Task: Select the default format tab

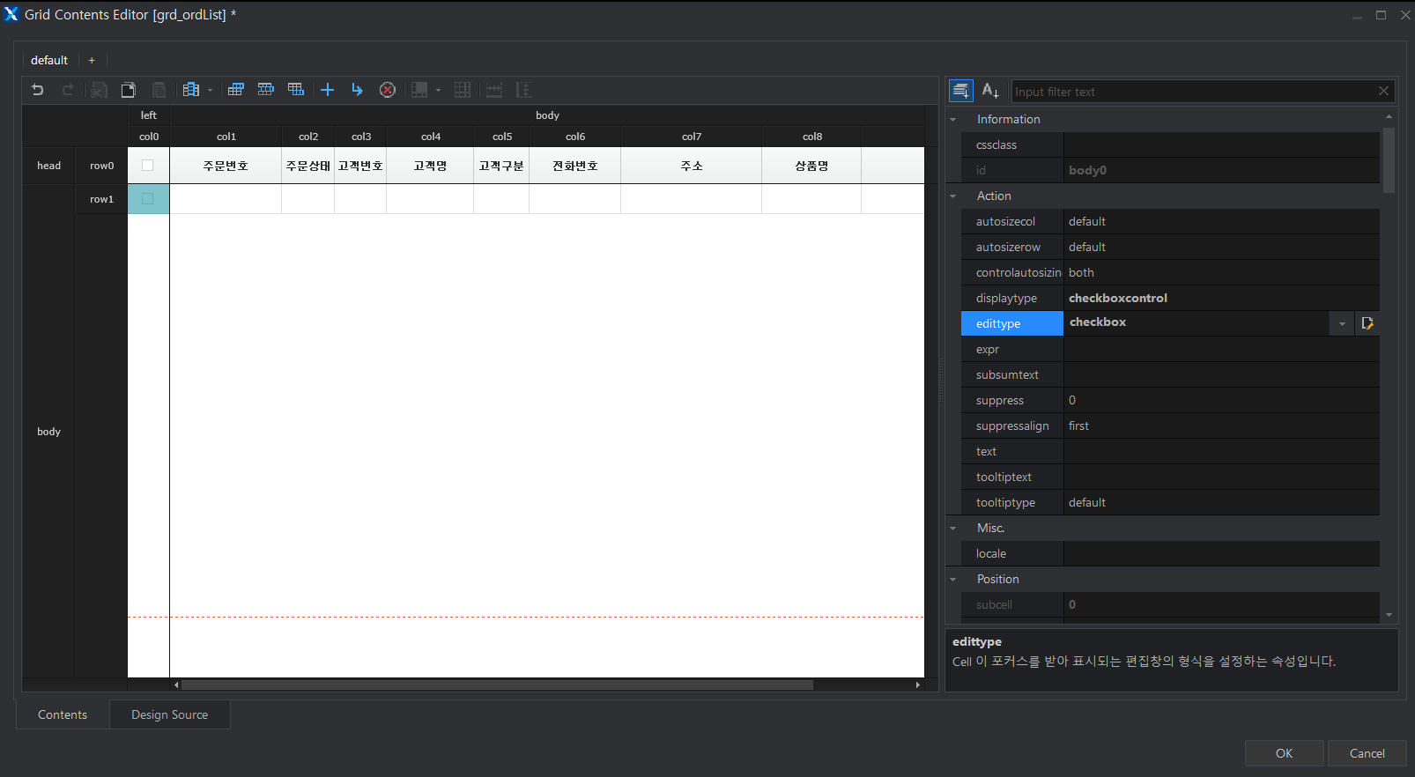Action: coord(49,60)
